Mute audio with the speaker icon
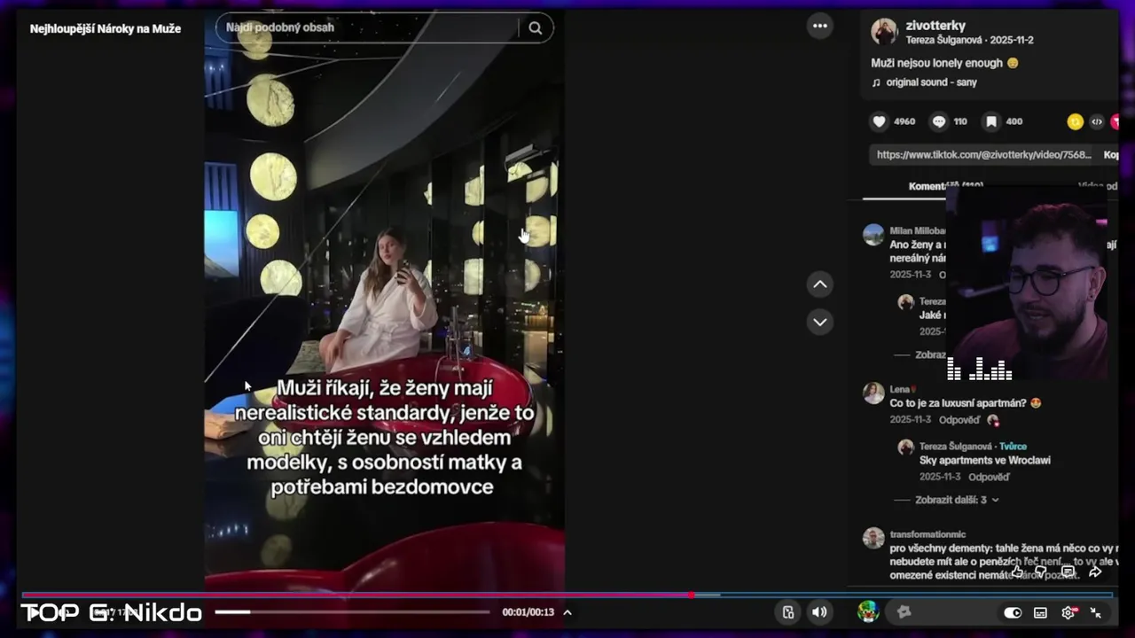The image size is (1135, 638). pos(819,612)
